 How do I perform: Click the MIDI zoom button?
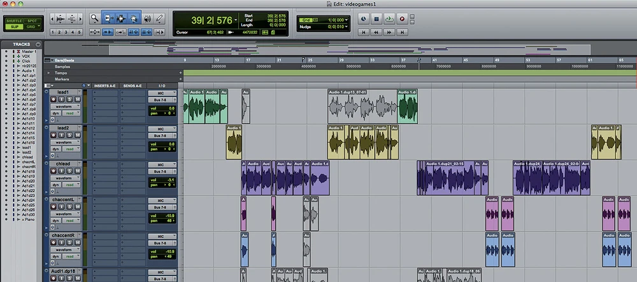point(72,18)
